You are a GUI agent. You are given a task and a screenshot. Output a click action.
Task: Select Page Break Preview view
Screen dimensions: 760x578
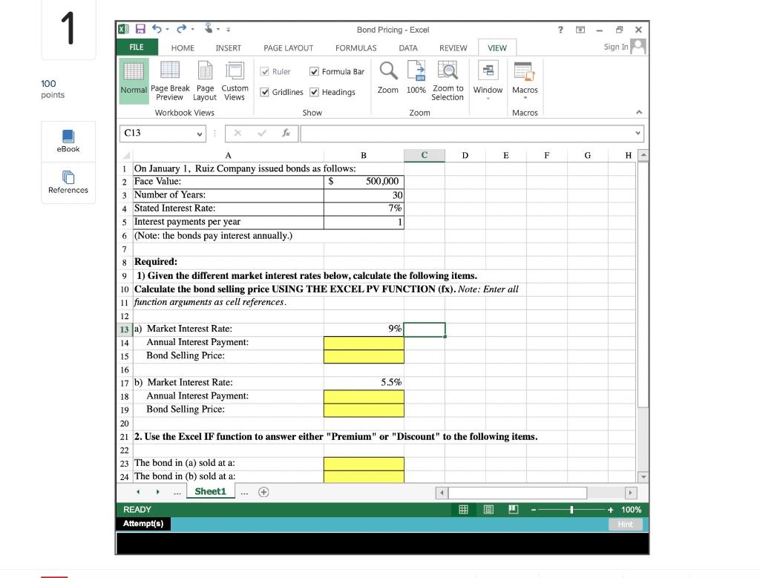[x=169, y=79]
